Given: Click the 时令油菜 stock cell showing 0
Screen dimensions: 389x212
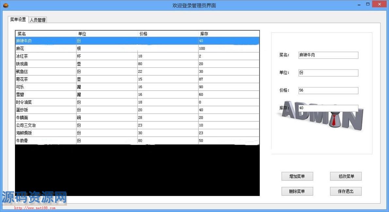Looking at the screenshot, I should 228,102.
